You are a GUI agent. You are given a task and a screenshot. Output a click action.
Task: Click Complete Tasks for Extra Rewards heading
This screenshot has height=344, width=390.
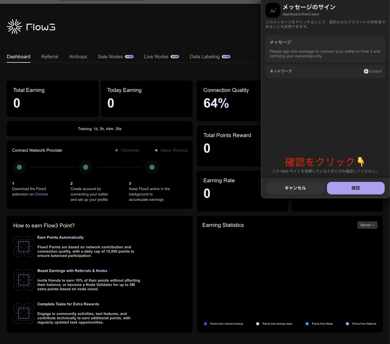[68, 304]
